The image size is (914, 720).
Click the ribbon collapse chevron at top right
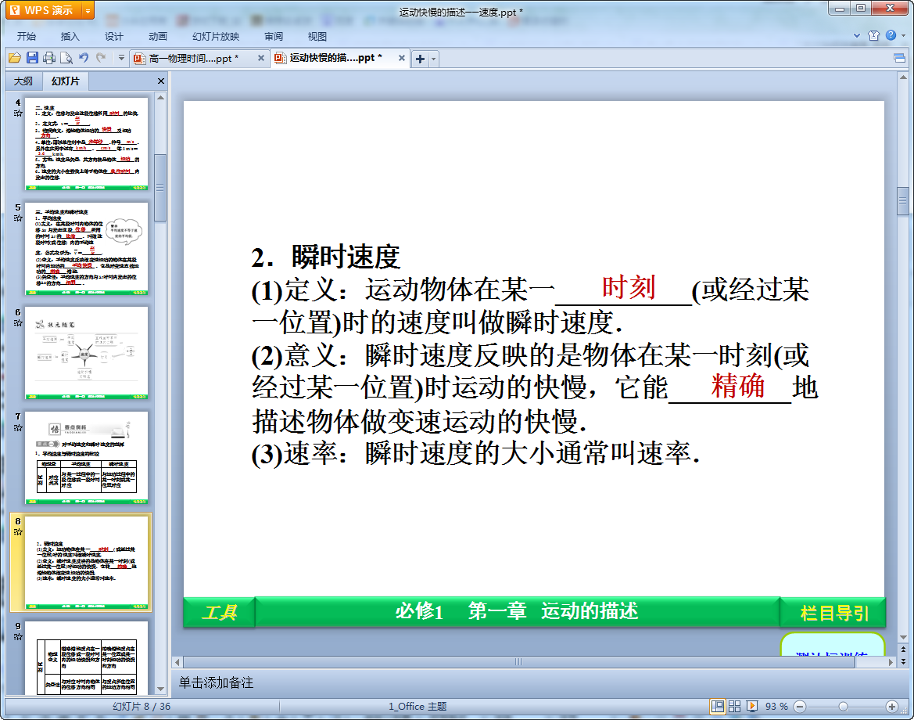pyautogui.click(x=856, y=35)
